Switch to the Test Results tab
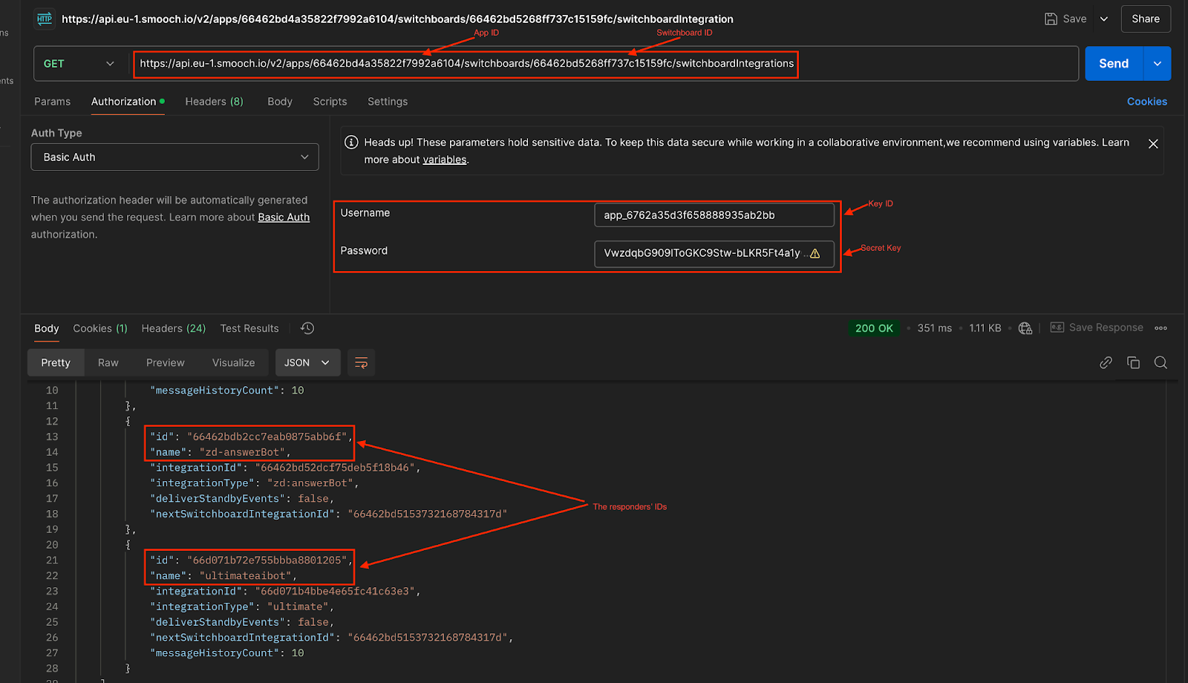Image resolution: width=1188 pixels, height=683 pixels. click(249, 328)
